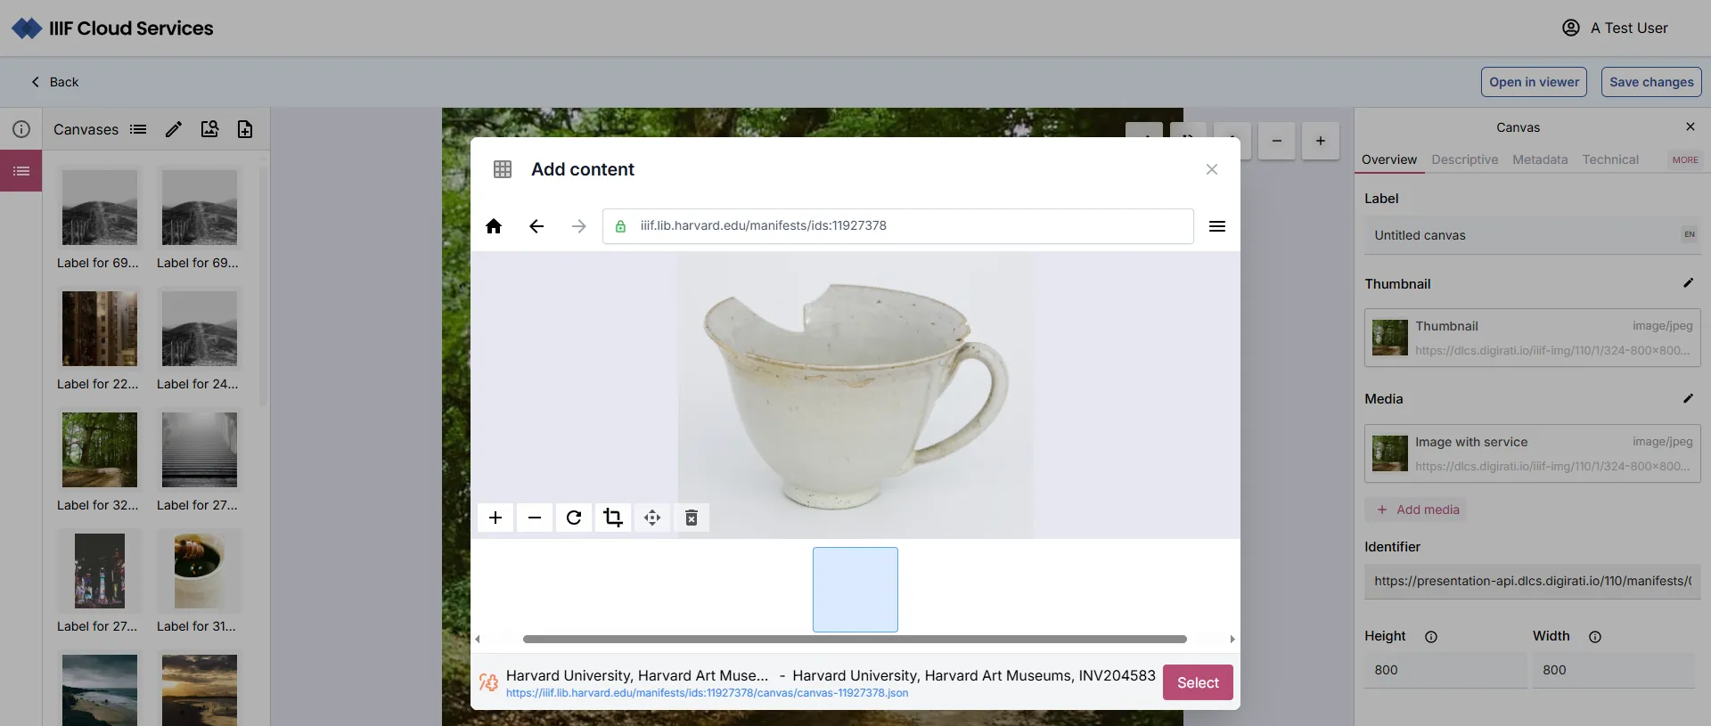This screenshot has height=726, width=1711.
Task: Click Add media button
Action: tap(1418, 510)
